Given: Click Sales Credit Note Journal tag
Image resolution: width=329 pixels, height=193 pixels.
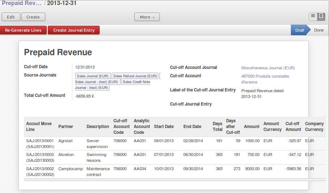Looking at the screenshot, I should coord(136,82).
